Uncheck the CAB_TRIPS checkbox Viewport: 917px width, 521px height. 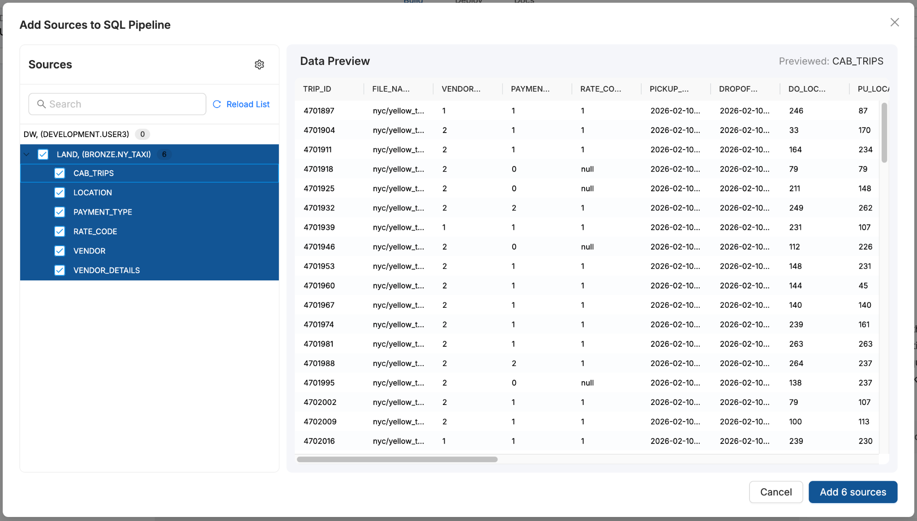point(60,173)
